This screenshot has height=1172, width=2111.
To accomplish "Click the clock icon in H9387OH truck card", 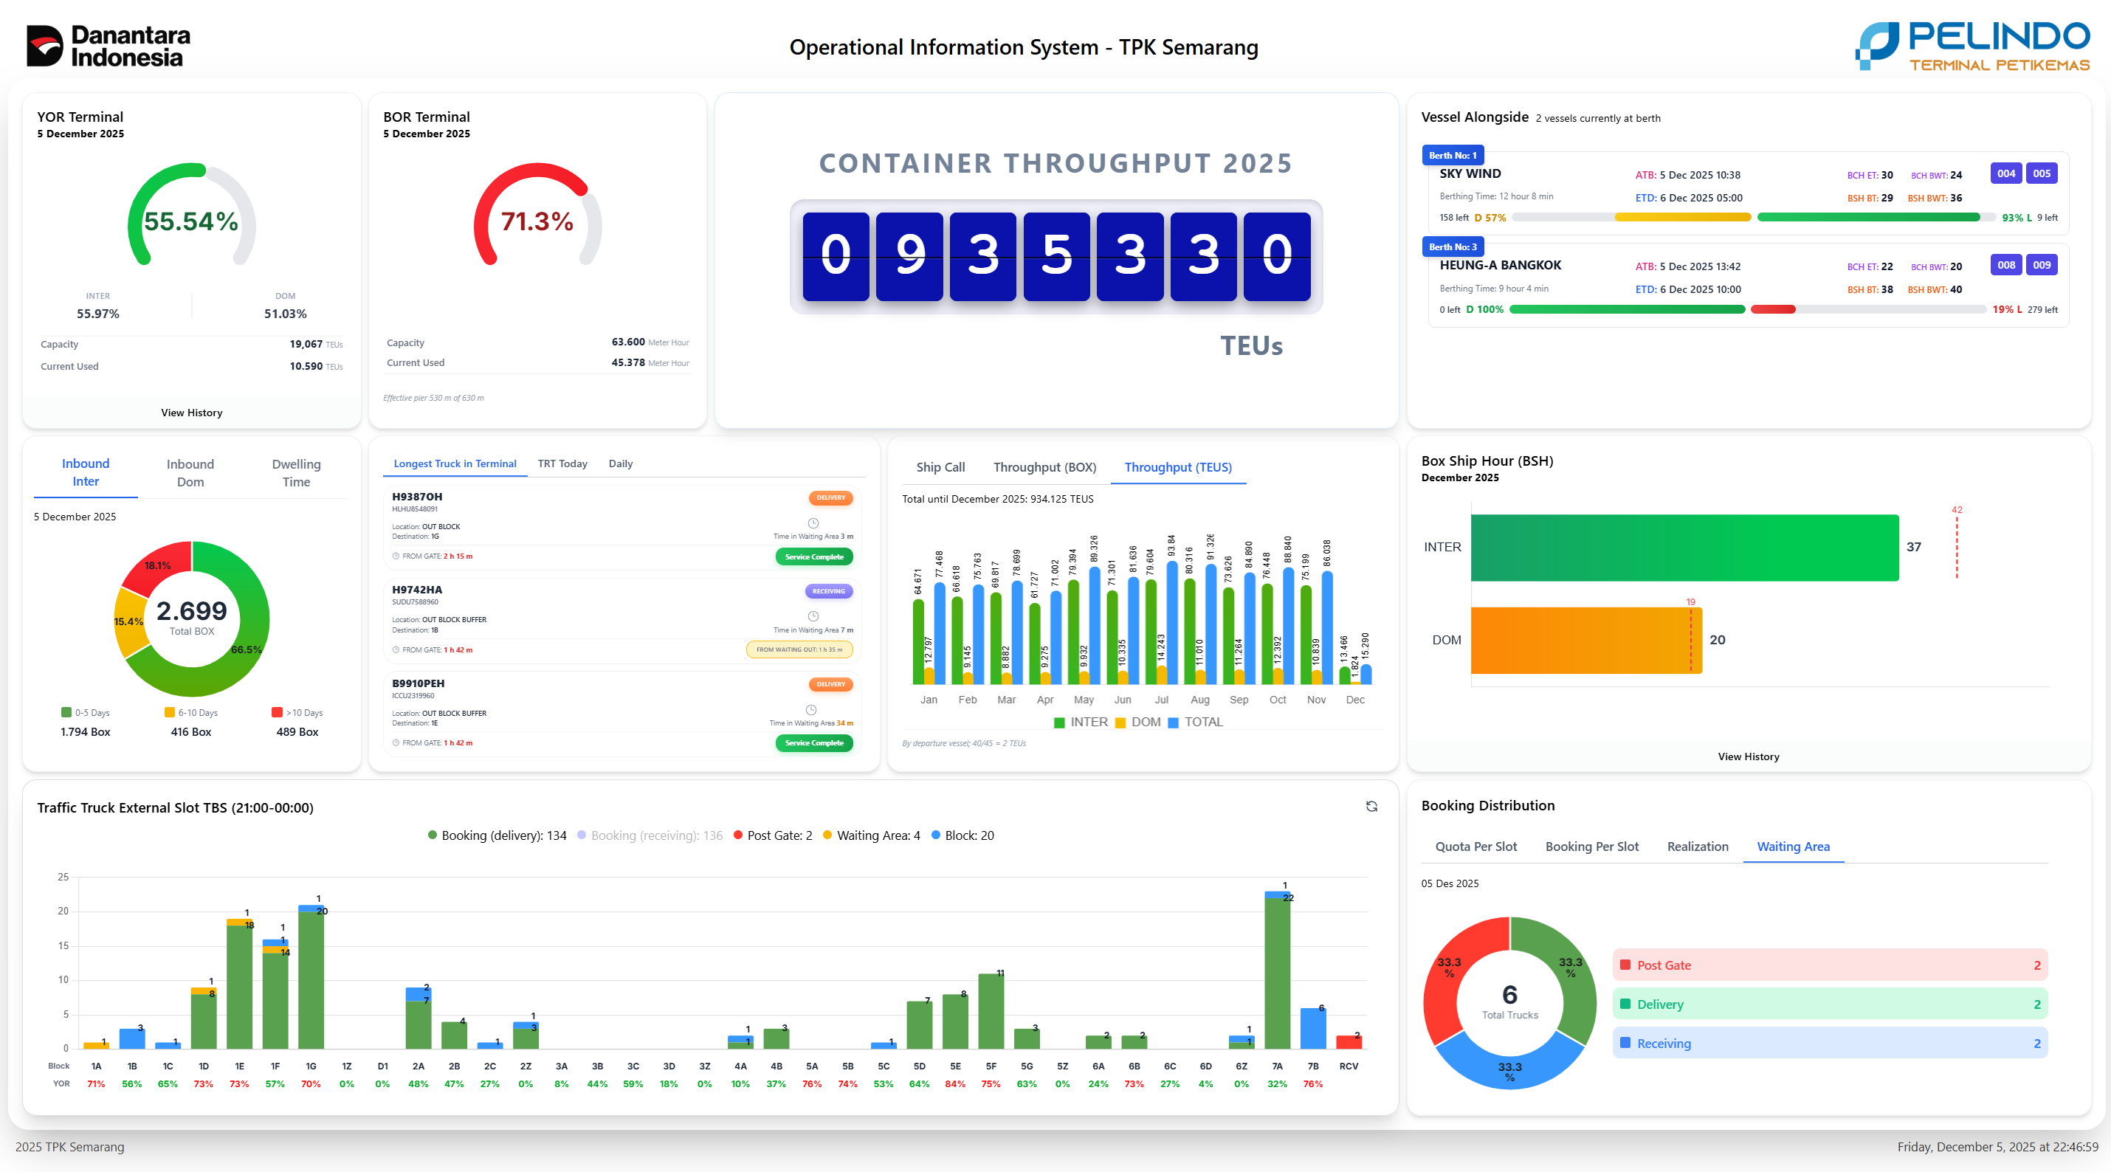I will (813, 523).
